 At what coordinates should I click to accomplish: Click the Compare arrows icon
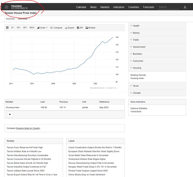(x=52, y=28)
